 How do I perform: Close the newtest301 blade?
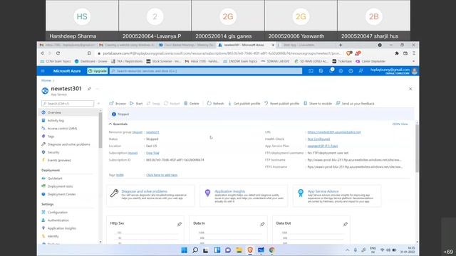410,89
